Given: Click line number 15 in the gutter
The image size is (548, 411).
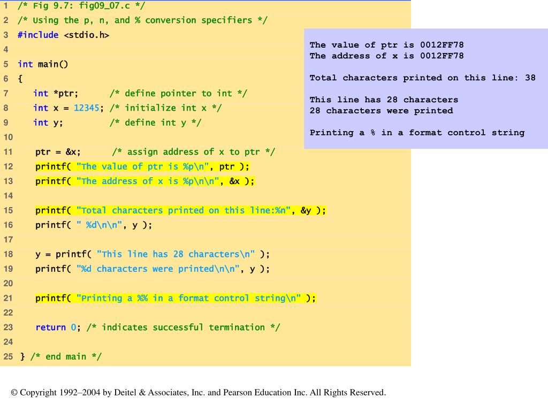Looking at the screenshot, I should [8, 210].
